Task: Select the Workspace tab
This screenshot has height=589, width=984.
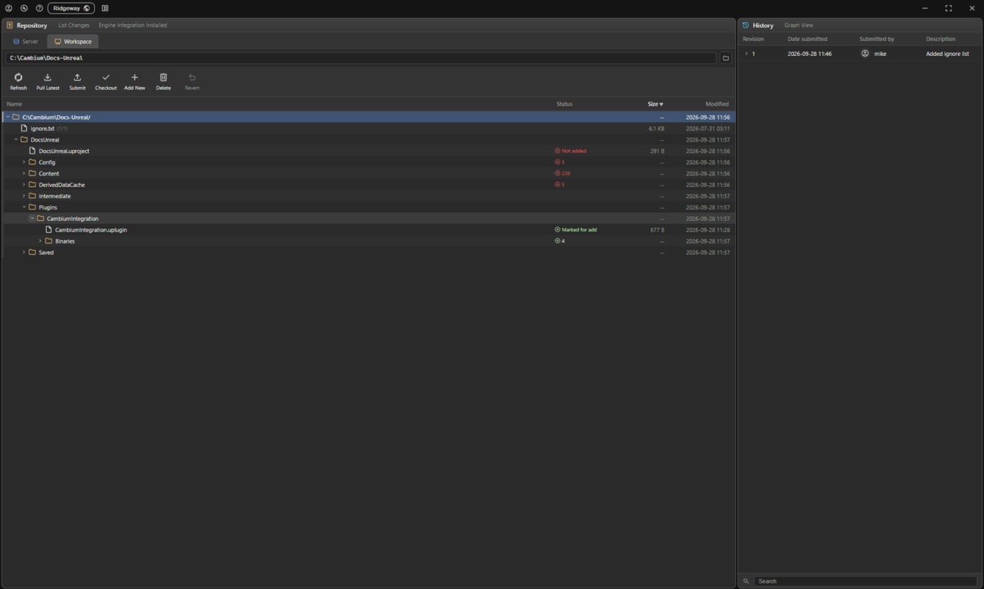Action: coord(73,42)
